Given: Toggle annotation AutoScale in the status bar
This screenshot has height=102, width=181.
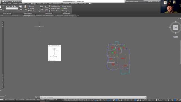Looking at the screenshot, I should coord(138,100).
